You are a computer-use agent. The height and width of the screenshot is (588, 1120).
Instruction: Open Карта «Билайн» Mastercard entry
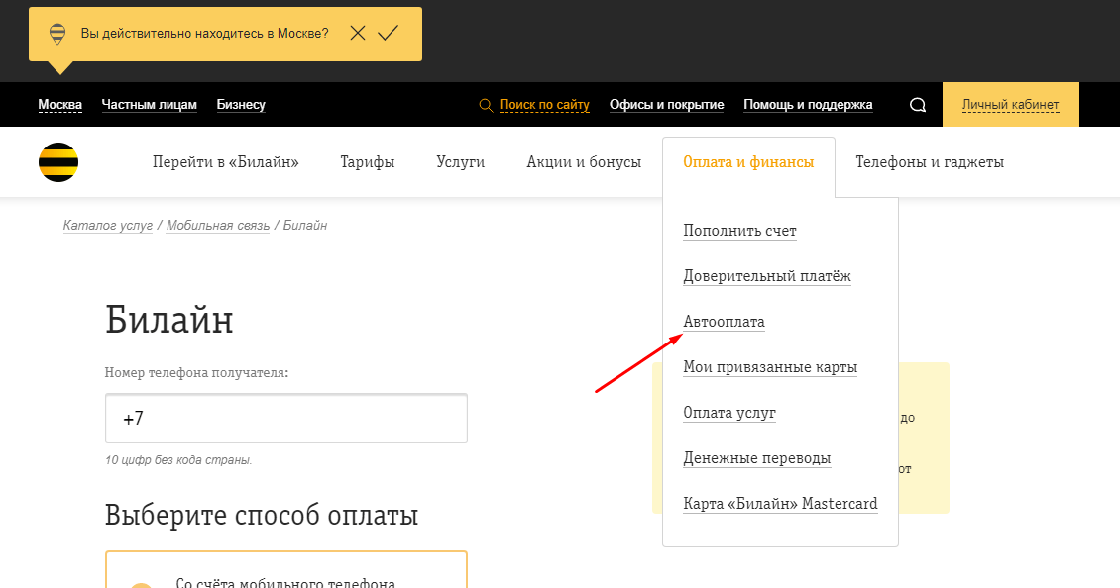pos(780,504)
